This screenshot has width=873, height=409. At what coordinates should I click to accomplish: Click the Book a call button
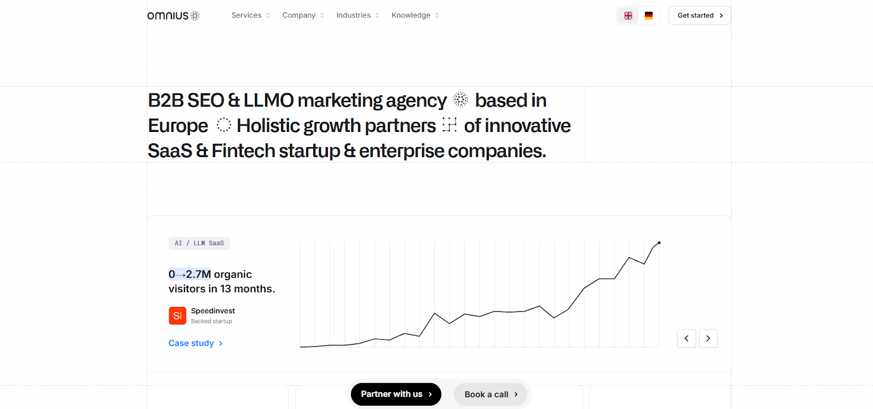[489, 394]
